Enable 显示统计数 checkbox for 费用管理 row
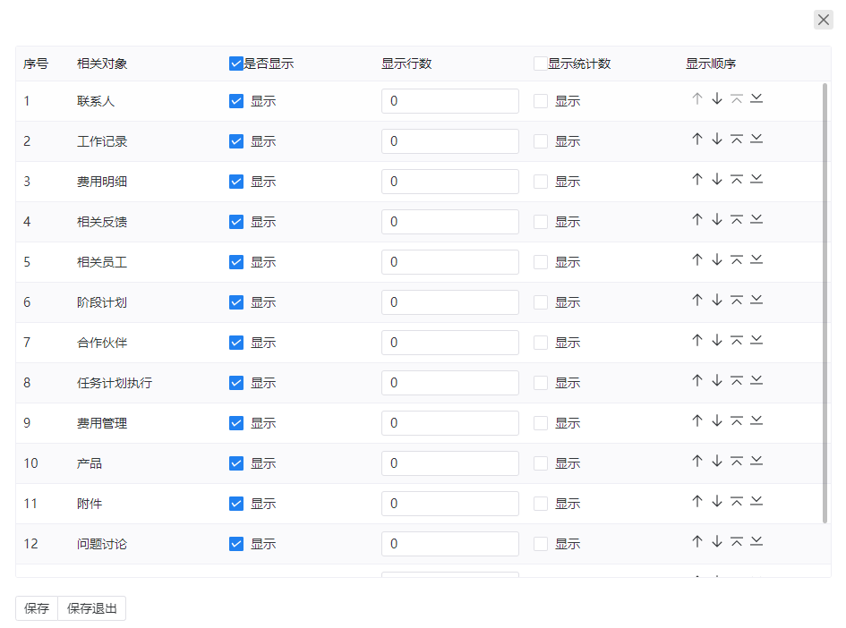The height and width of the screenshot is (628, 846). click(541, 423)
